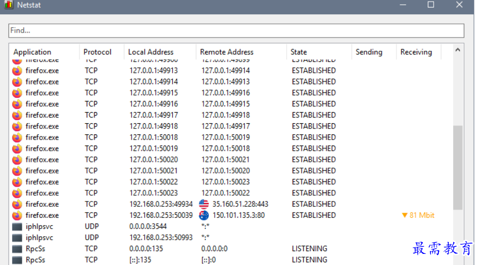Click the vertical scrollbar thumb

457,167
